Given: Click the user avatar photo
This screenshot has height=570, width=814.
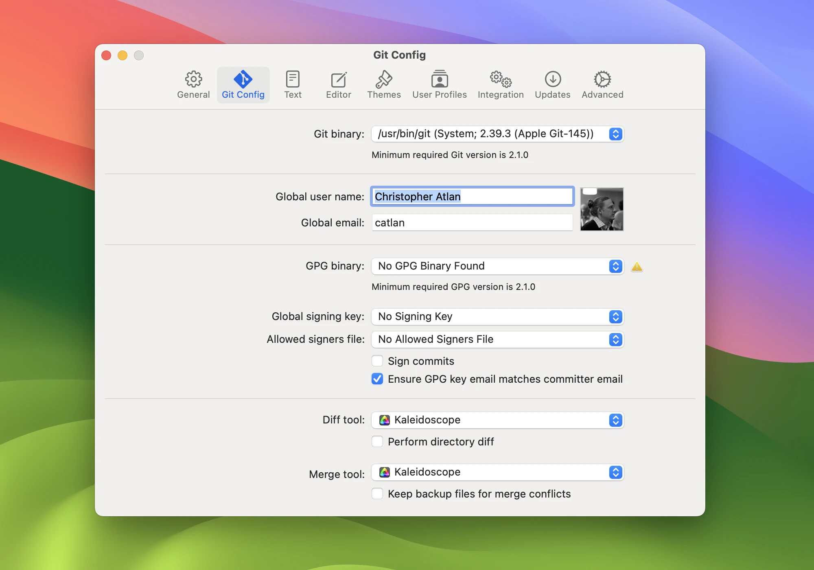Looking at the screenshot, I should click(602, 209).
